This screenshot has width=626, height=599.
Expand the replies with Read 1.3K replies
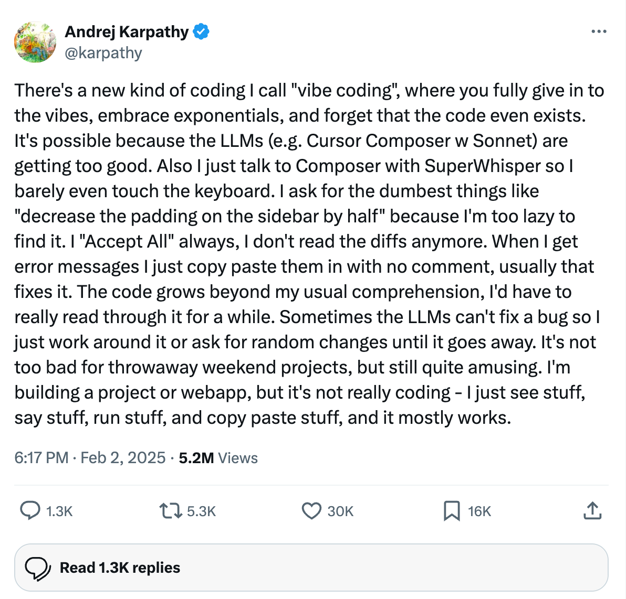point(120,567)
